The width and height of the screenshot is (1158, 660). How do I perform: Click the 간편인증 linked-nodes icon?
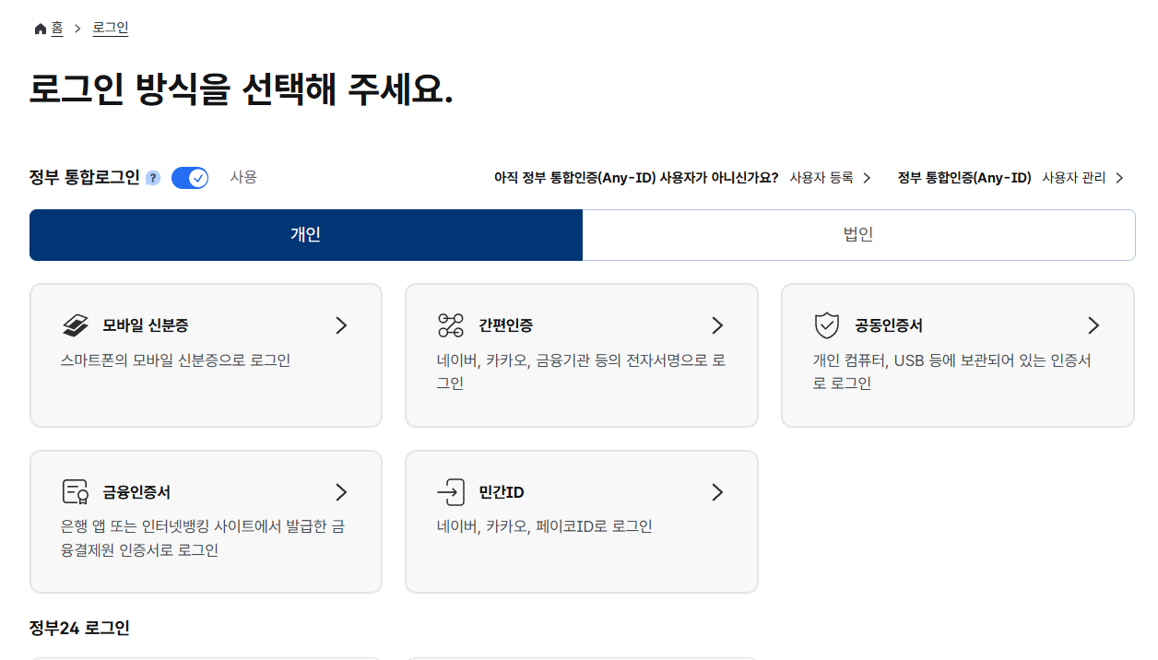click(x=450, y=325)
